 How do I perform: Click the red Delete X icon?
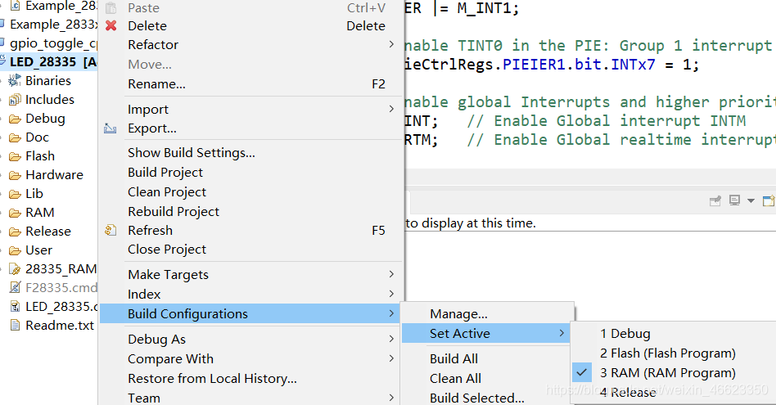pyautogui.click(x=111, y=25)
